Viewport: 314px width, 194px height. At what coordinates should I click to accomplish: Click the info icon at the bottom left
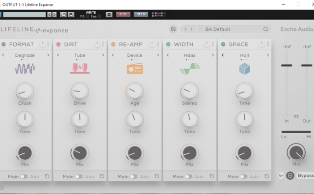pyautogui.click(x=1, y=188)
